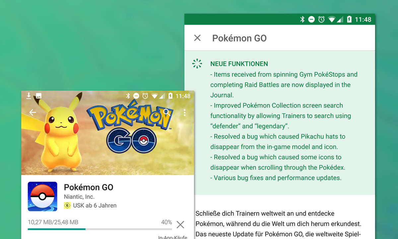This screenshot has width=398, height=239.
Task: Click the NEUE FUNKTIONEN heading
Action: pyautogui.click(x=239, y=64)
